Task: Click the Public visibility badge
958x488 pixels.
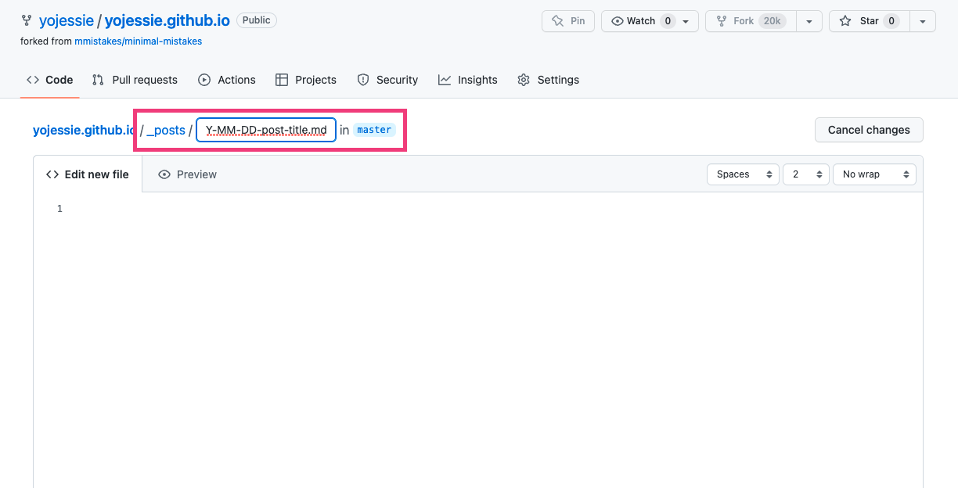Action: coord(257,20)
